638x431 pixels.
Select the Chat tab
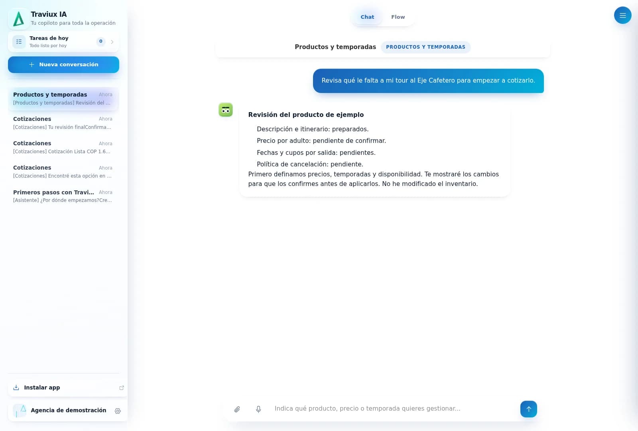(367, 17)
